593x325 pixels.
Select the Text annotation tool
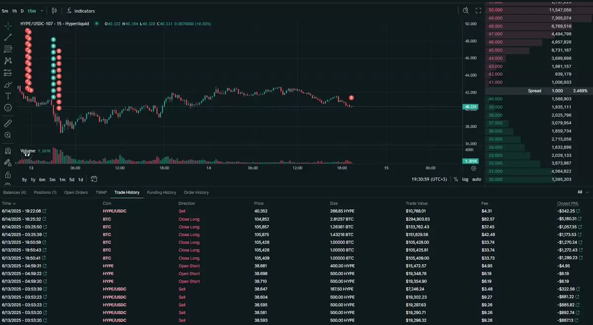pos(8,96)
